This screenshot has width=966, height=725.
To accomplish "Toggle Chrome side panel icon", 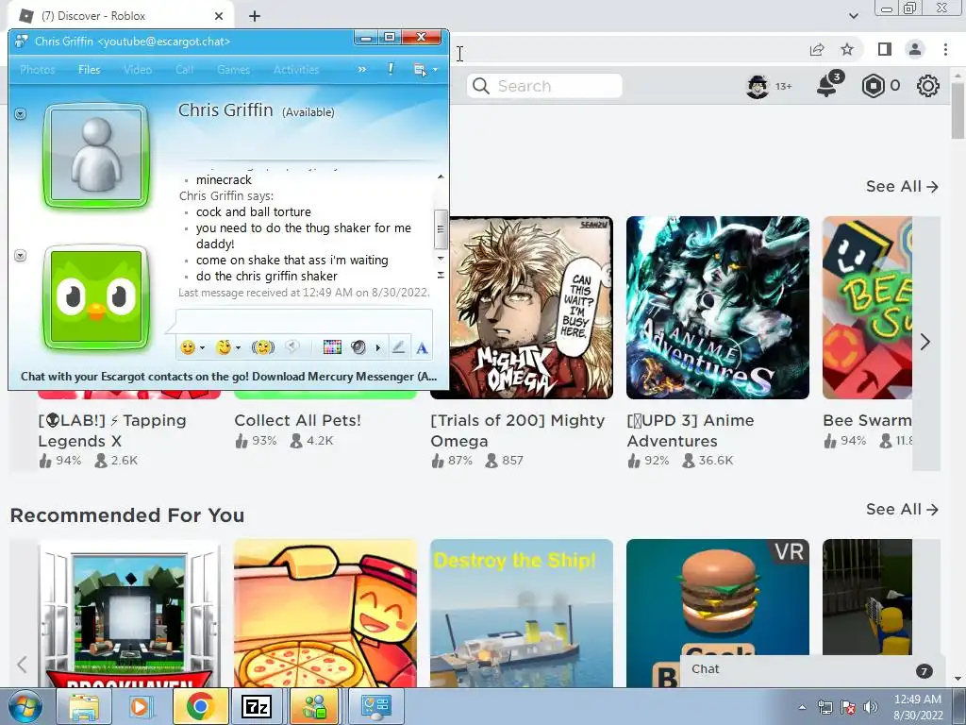I will [885, 49].
